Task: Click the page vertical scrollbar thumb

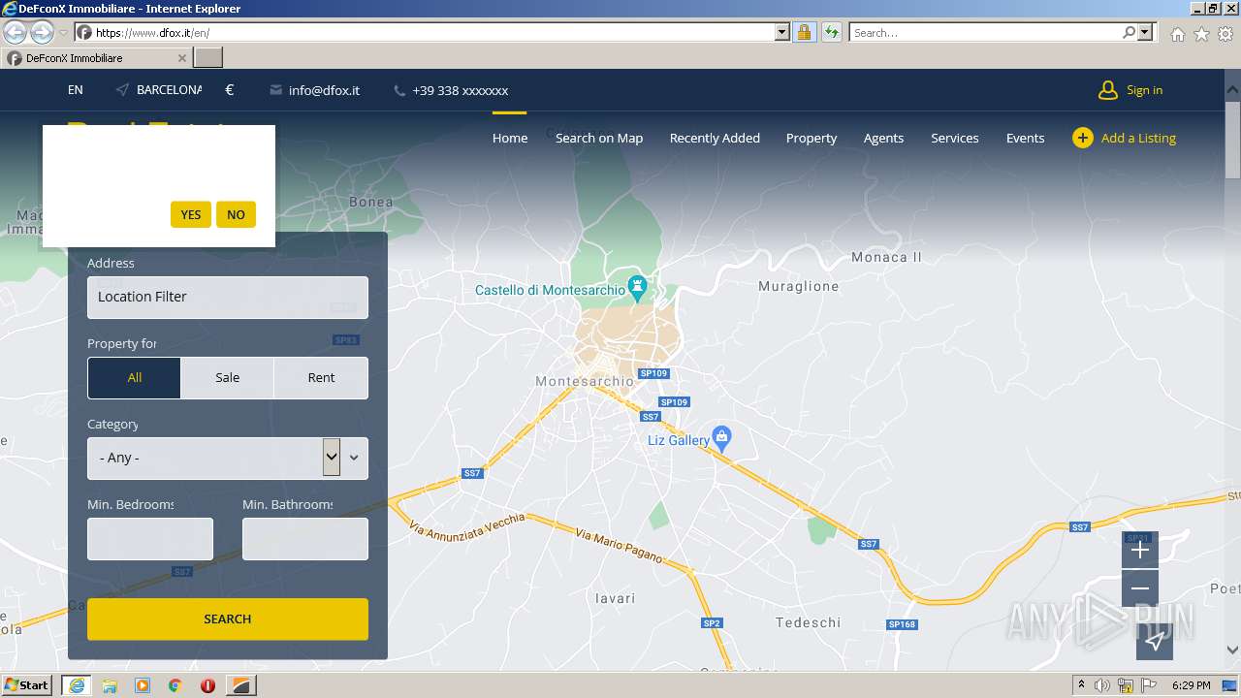Action: pos(1232,139)
